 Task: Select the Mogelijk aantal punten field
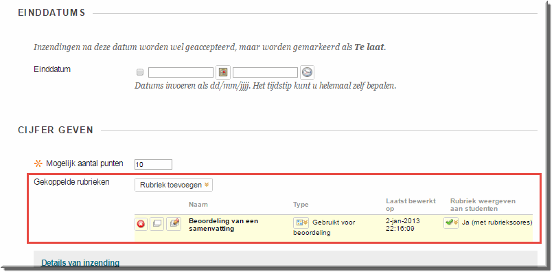pyautogui.click(x=153, y=164)
